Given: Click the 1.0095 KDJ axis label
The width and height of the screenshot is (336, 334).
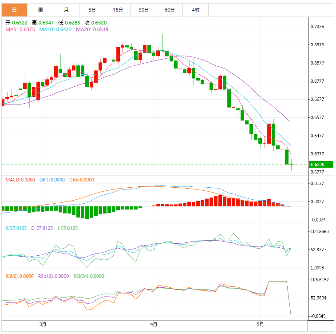Looking at the screenshot, I should point(317,268).
